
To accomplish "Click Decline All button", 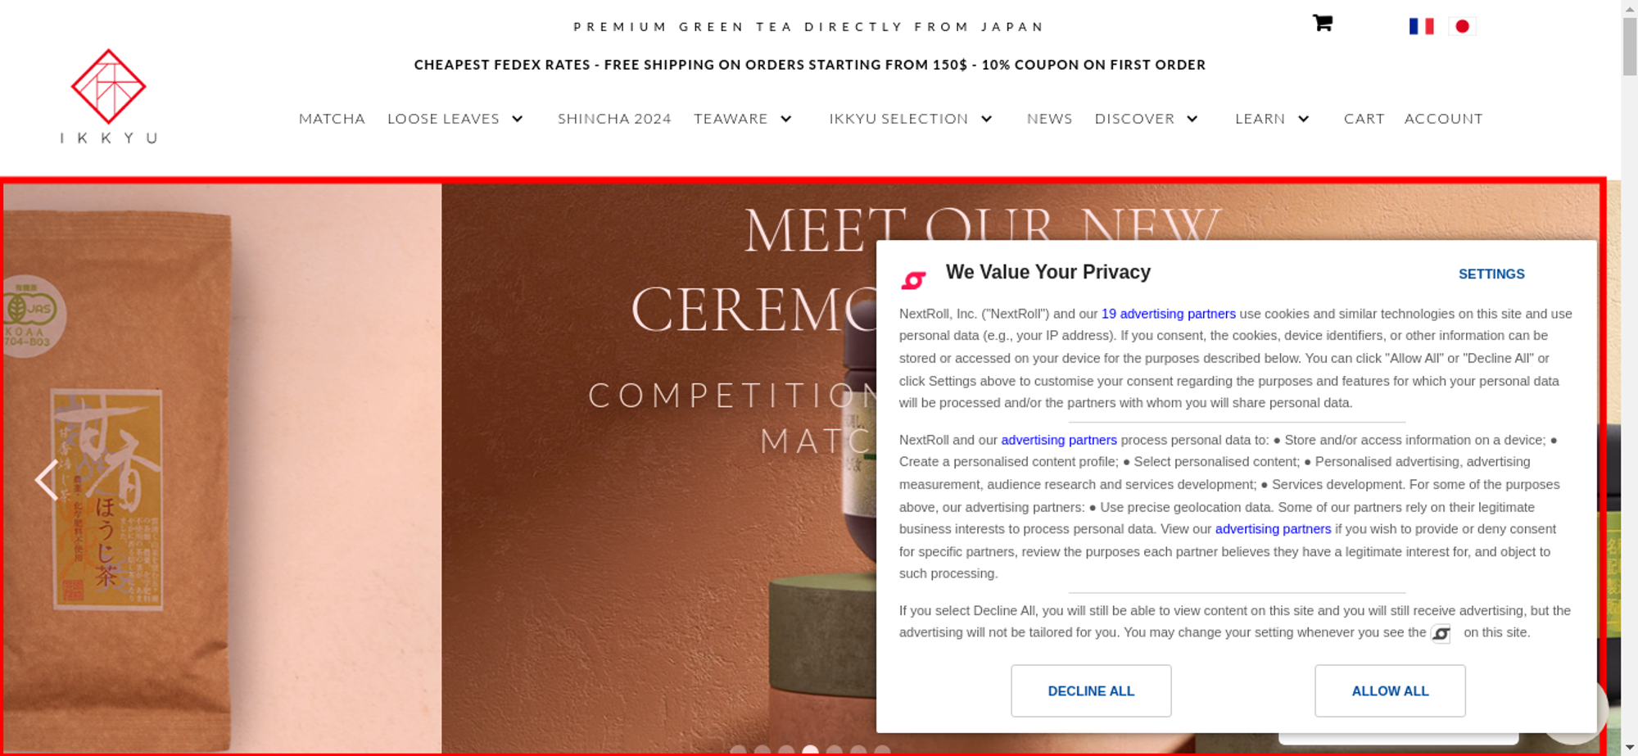I will [1091, 690].
